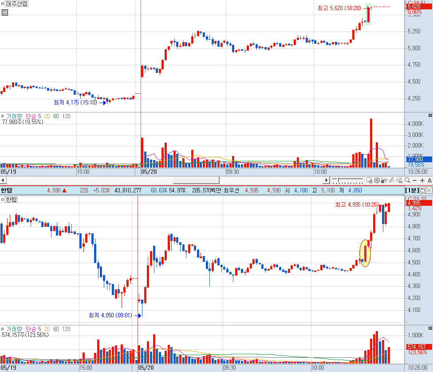
Task: Click the 574,157 volume tag on axis
Action: click(419, 347)
